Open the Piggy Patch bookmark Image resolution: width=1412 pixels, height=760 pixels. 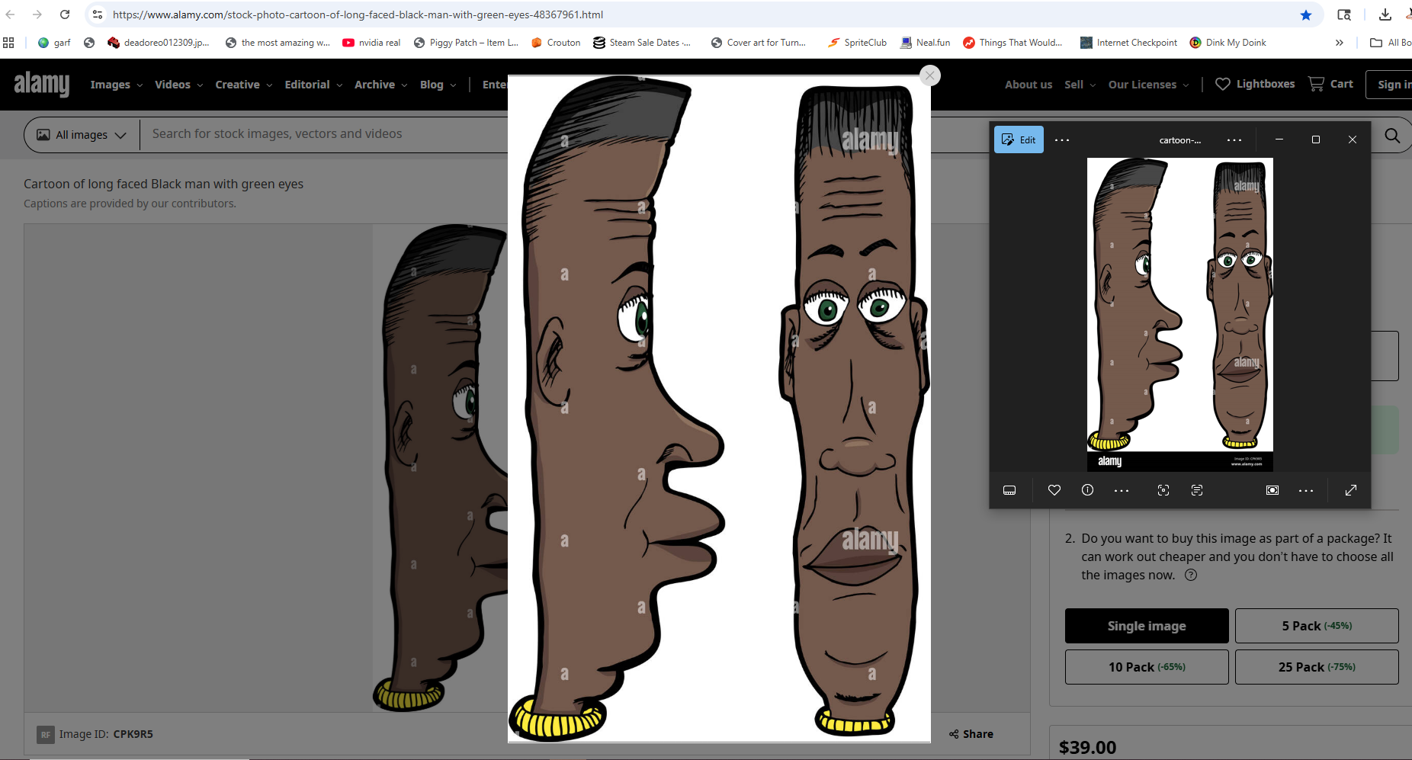point(466,43)
